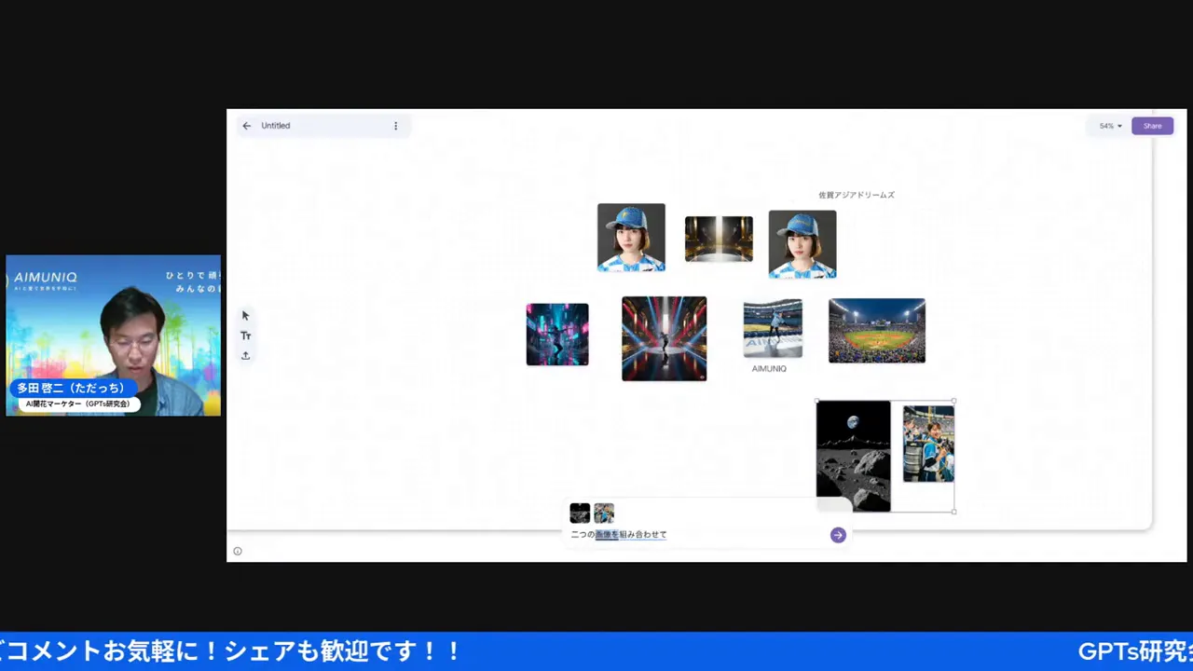Open the 54% zoom level dropdown
1193x671 pixels.
(x=1110, y=126)
